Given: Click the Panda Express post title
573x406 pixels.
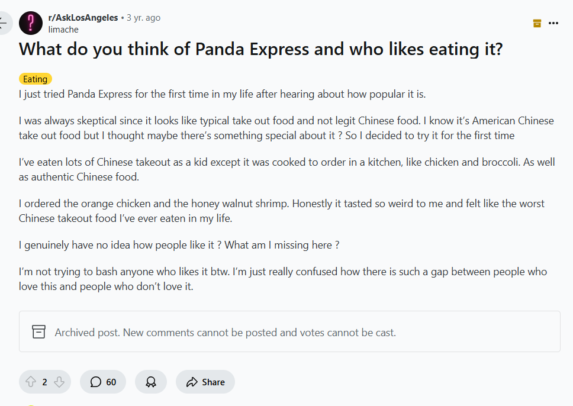Looking at the screenshot, I should [260, 49].
